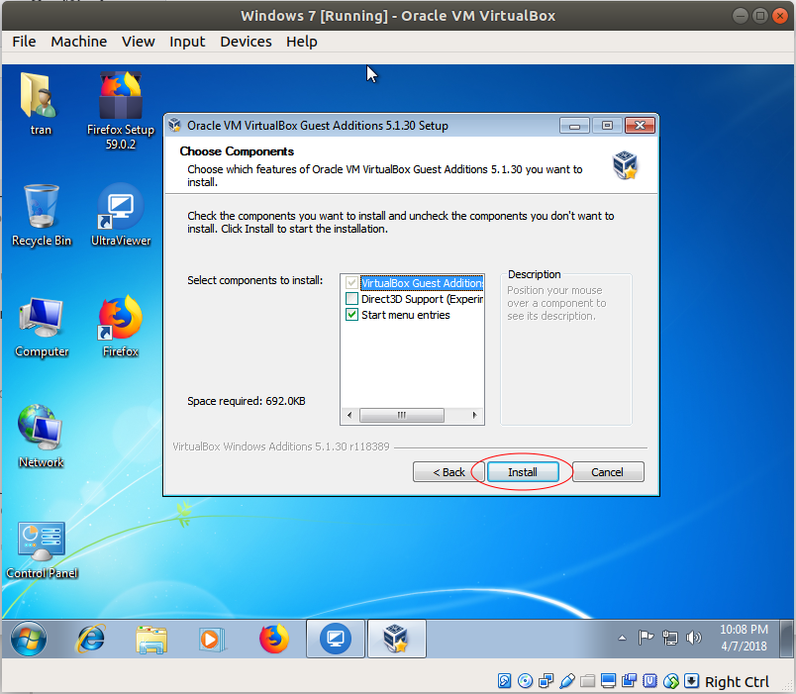The height and width of the screenshot is (694, 796).
Task: Click the keyboard capture arrow icon
Action: 691,680
